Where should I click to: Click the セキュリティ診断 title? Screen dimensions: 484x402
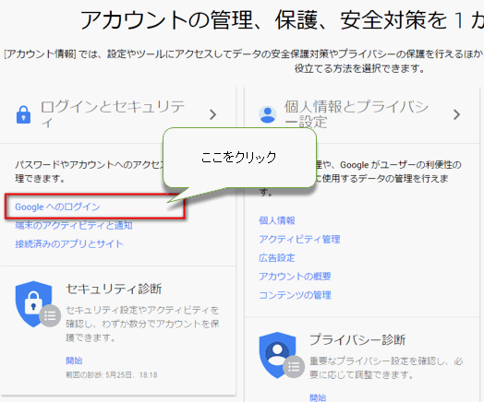[x=114, y=289]
